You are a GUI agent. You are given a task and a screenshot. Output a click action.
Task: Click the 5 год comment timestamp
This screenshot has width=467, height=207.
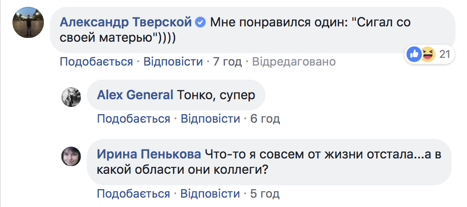click(265, 194)
